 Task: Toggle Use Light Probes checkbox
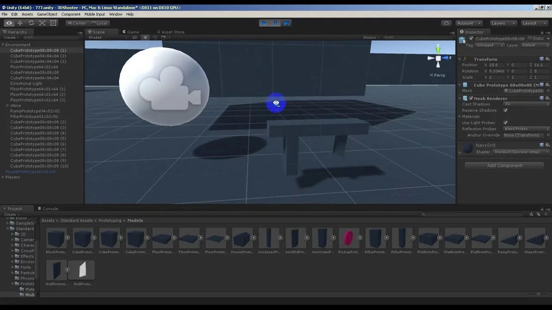tap(505, 123)
